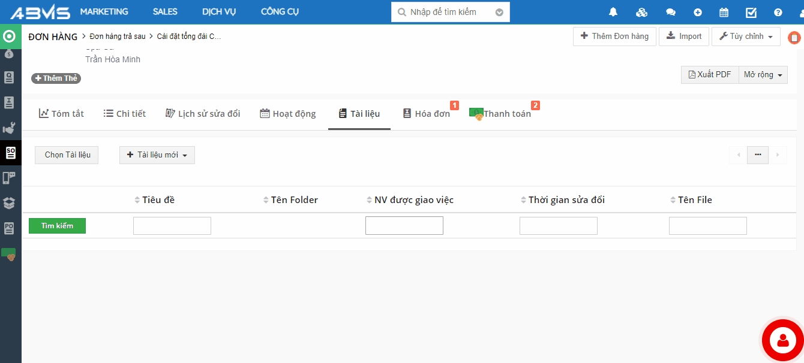Open the notifications bell icon
The width and height of the screenshot is (804, 363).
click(613, 13)
